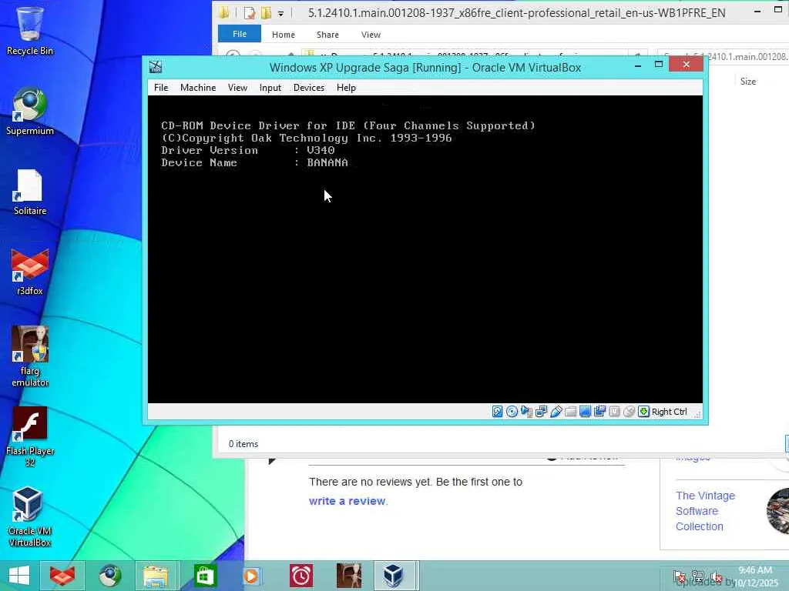Switch to VirtualBox from the taskbar

[394, 576]
